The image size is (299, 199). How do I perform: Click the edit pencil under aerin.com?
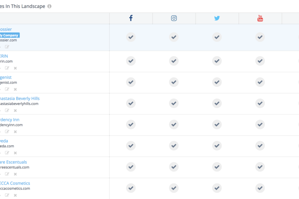[x=7, y=68]
